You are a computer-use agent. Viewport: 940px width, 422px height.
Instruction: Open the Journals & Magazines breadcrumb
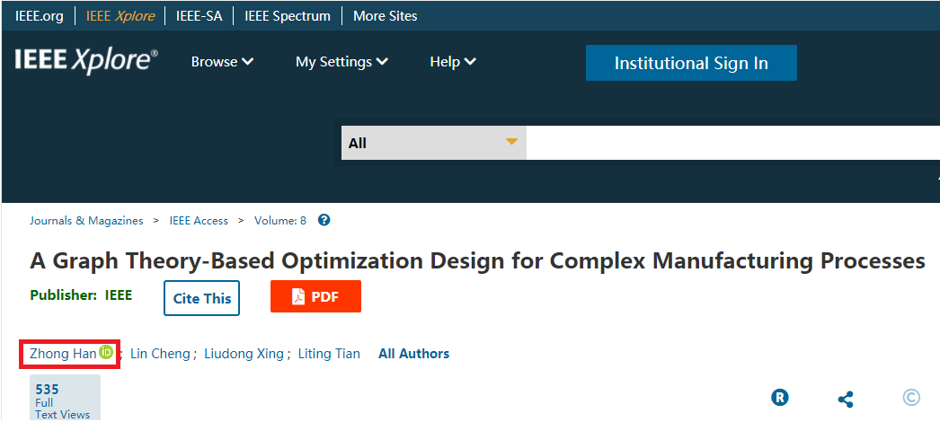coord(86,220)
